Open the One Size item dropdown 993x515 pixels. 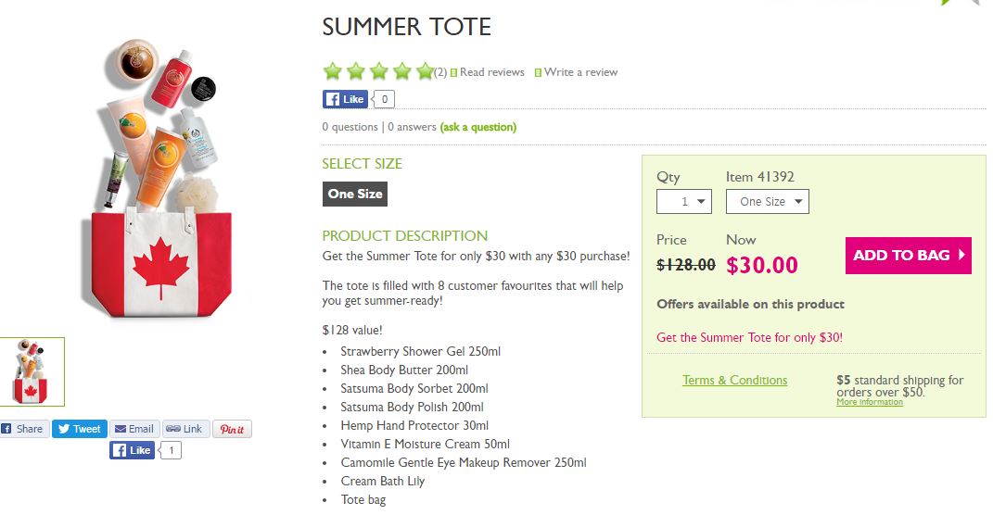768,201
